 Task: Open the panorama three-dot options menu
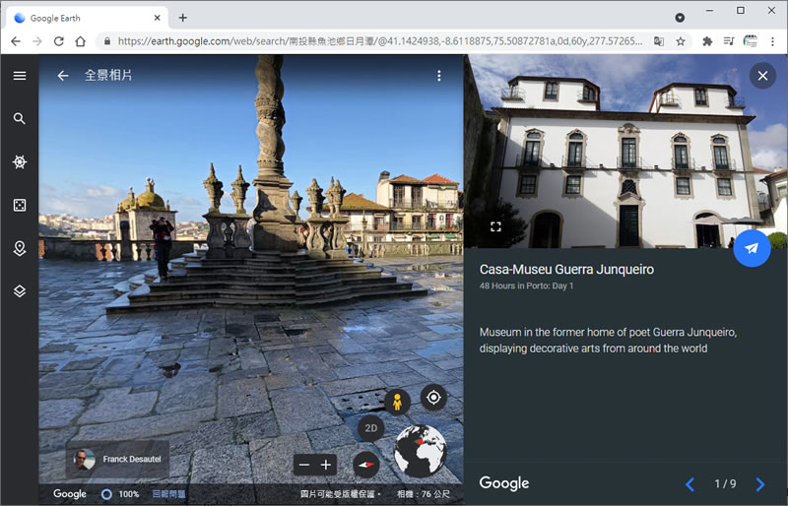[x=439, y=76]
